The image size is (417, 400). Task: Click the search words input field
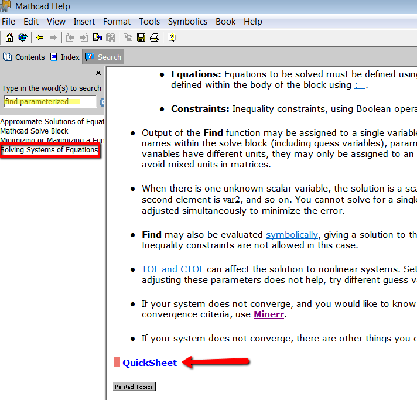(50, 101)
